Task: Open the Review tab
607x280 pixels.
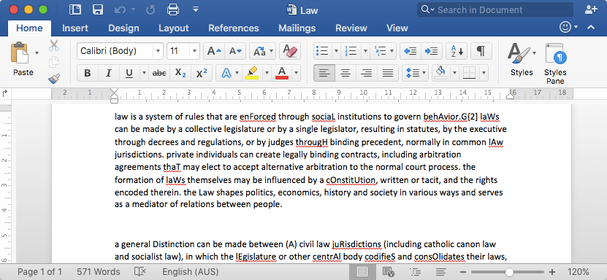Action: point(351,28)
